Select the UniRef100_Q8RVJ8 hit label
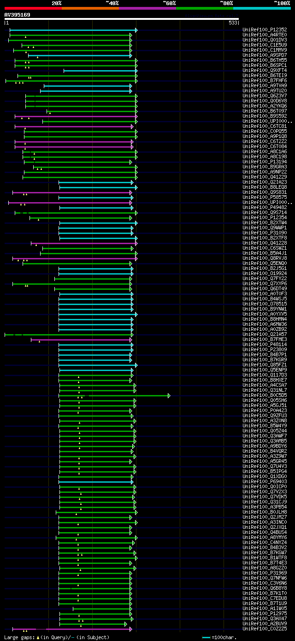Viewport: 295px width, 641px height. [265, 258]
